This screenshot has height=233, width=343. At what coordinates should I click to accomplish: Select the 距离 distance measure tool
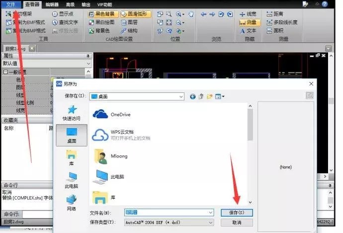tap(275, 14)
